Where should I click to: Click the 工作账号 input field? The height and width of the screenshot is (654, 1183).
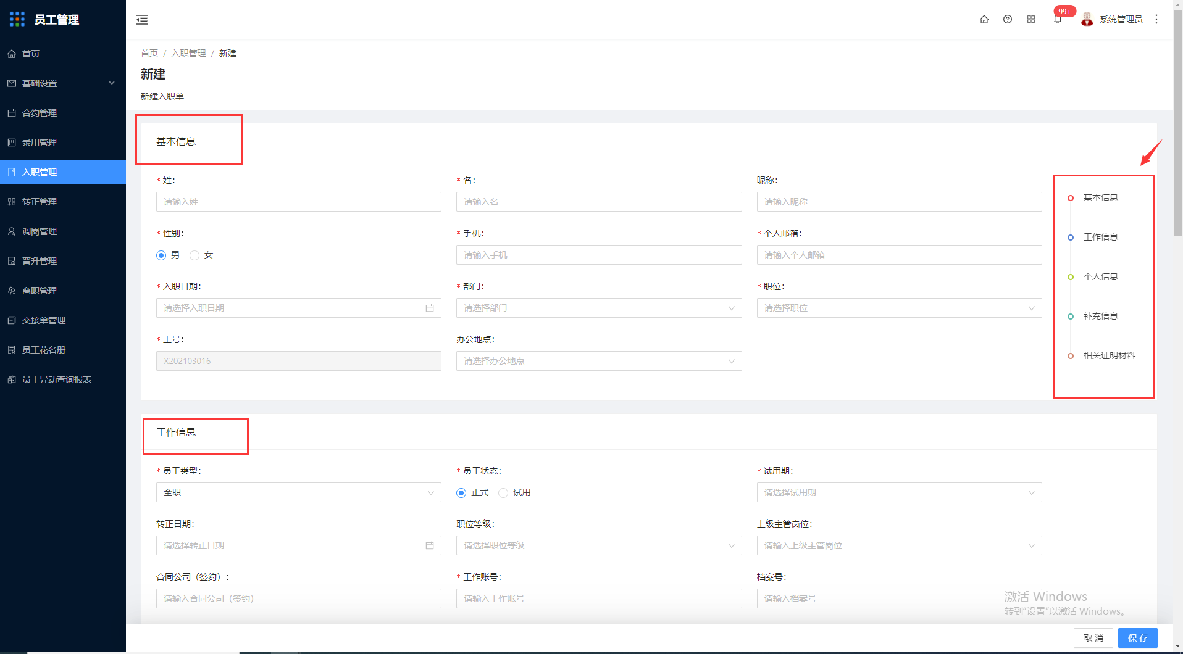click(599, 598)
